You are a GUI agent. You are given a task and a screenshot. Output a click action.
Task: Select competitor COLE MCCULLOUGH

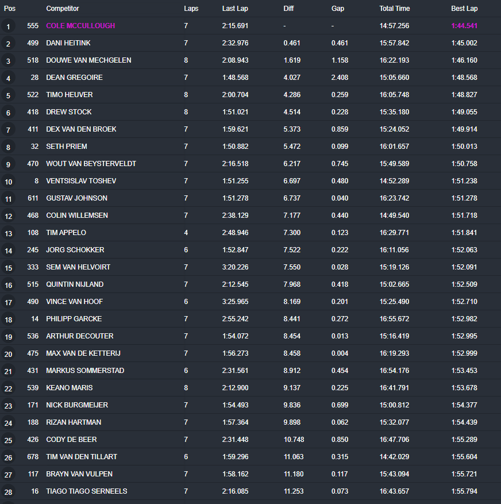(80, 26)
